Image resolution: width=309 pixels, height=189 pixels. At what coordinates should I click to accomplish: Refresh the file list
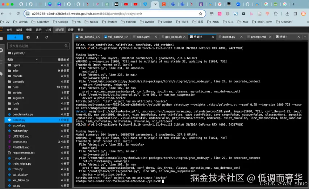(x=46, y=37)
